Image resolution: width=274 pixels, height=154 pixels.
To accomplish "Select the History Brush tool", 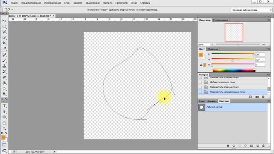I will (x=4, y=71).
